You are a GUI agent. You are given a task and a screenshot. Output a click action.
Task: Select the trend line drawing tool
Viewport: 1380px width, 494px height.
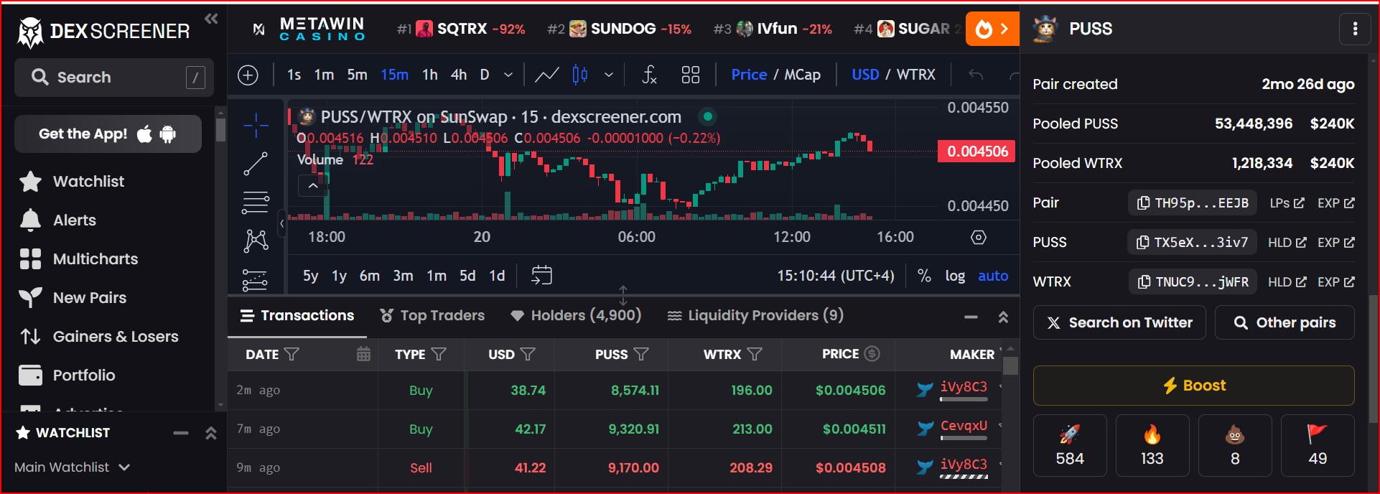click(x=256, y=163)
